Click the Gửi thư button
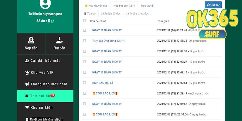This screenshot has height=121, width=242. point(213,5)
